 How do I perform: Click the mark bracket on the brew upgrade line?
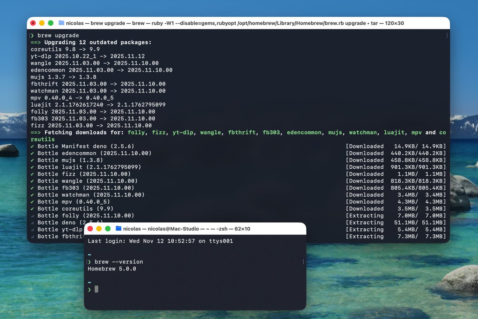pyautogui.click(x=446, y=35)
